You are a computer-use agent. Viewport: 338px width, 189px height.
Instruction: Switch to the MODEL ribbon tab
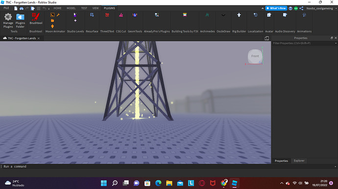[71, 8]
